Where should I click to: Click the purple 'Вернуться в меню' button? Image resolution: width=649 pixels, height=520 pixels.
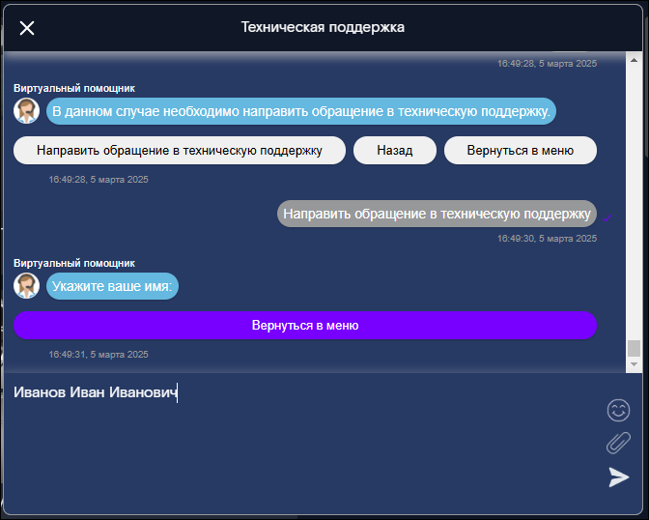[305, 326]
